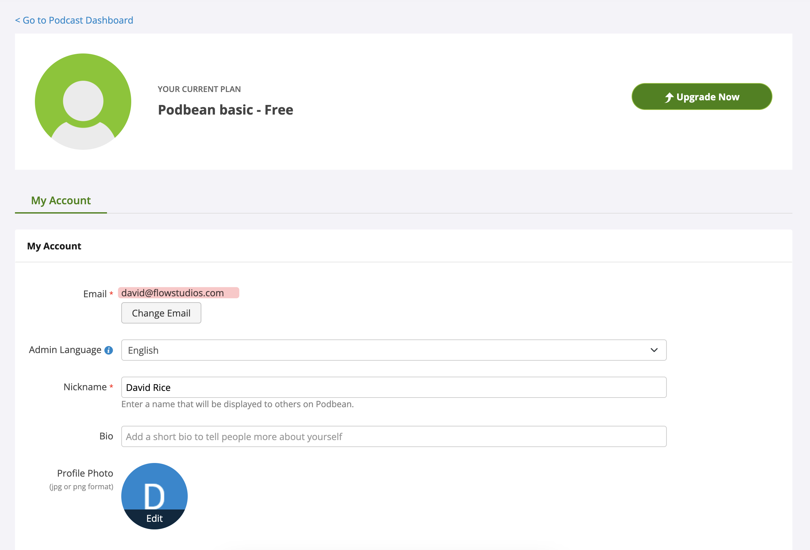Click the Upgrade Now button
Viewport: 810px width, 550px height.
coord(702,97)
